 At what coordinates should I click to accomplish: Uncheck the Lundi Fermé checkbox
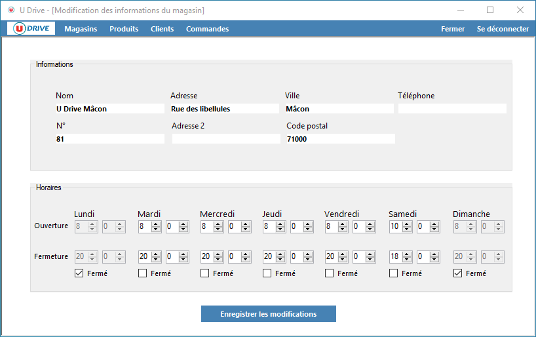(79, 273)
